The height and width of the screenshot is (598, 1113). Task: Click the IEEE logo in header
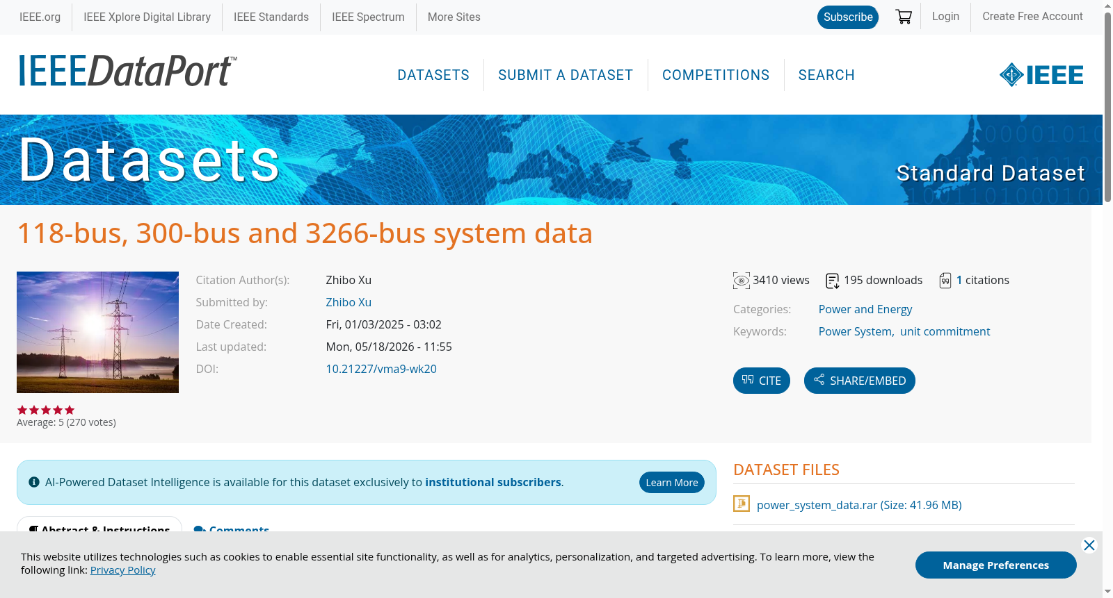point(1041,75)
